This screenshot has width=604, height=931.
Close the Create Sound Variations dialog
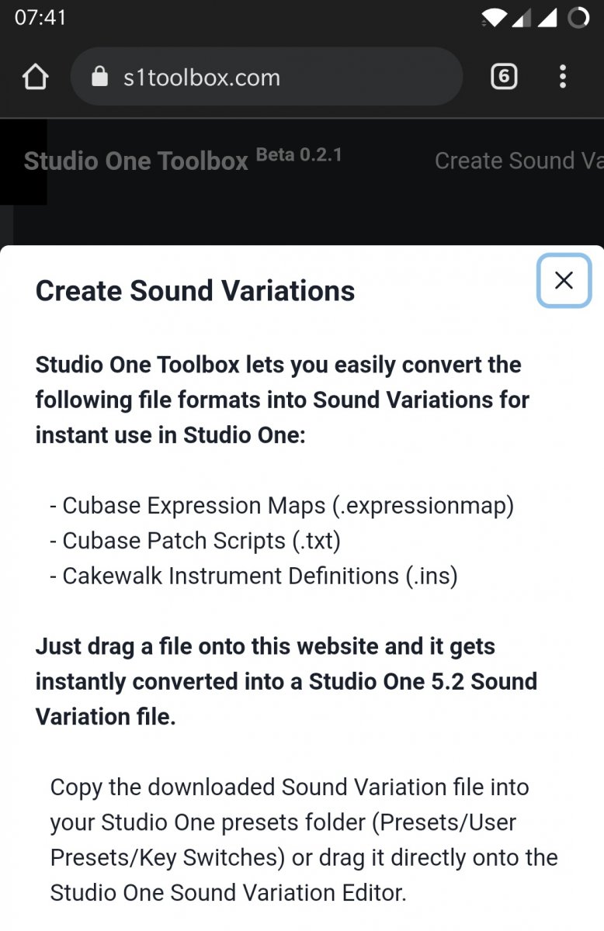coord(564,280)
